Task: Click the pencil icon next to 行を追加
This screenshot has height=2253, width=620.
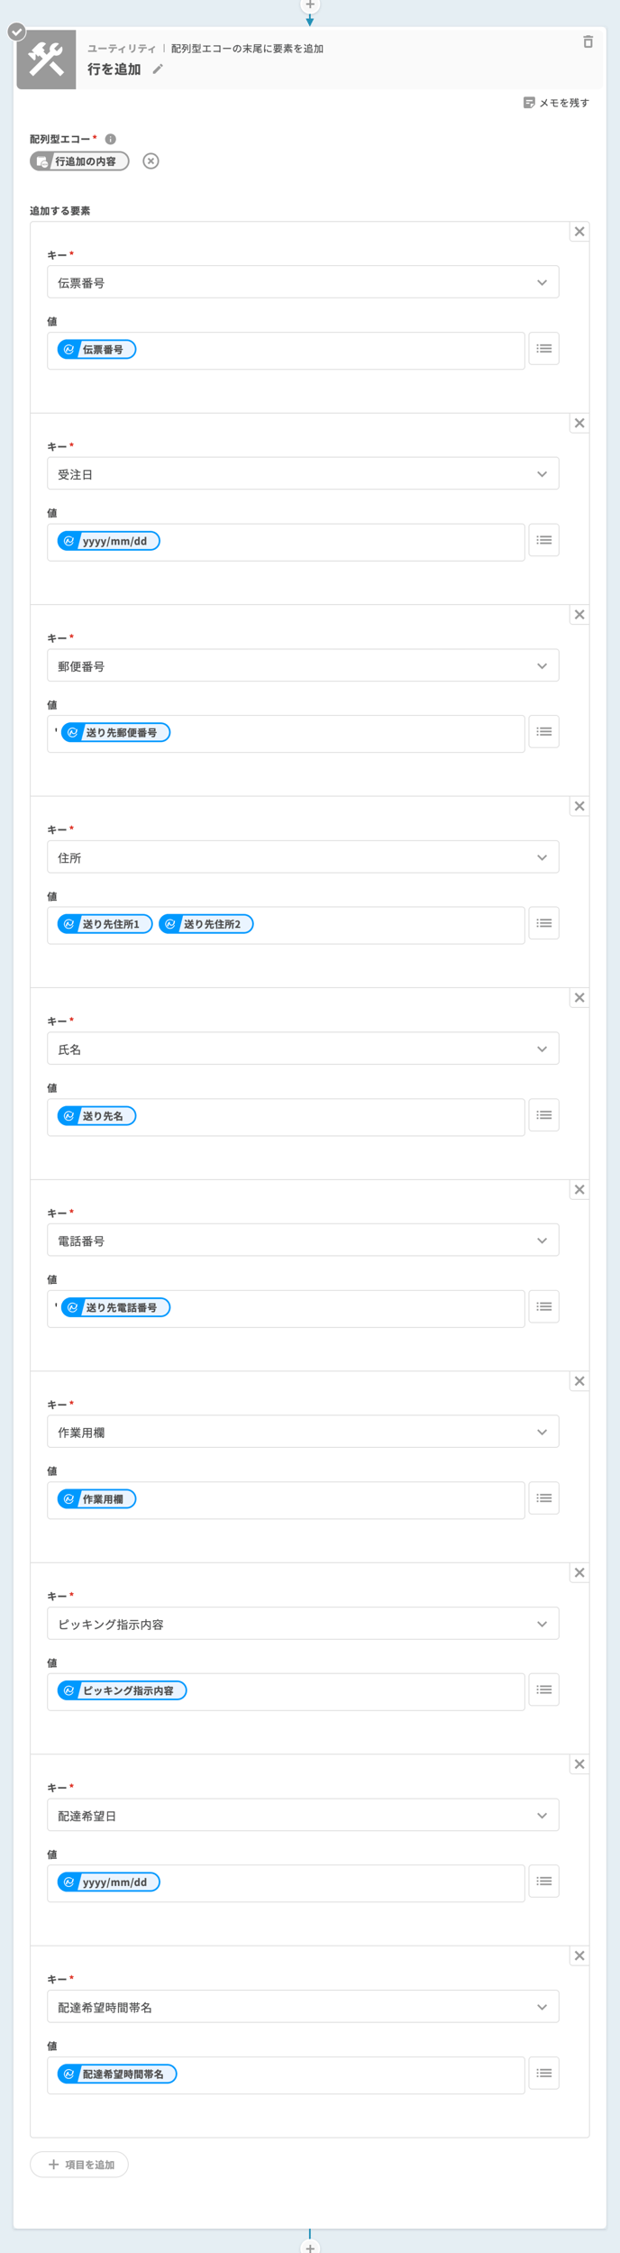Action: click(x=158, y=69)
